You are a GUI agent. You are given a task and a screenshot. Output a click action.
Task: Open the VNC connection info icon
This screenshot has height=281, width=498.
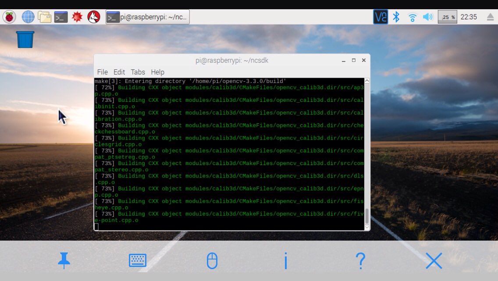[286, 261]
